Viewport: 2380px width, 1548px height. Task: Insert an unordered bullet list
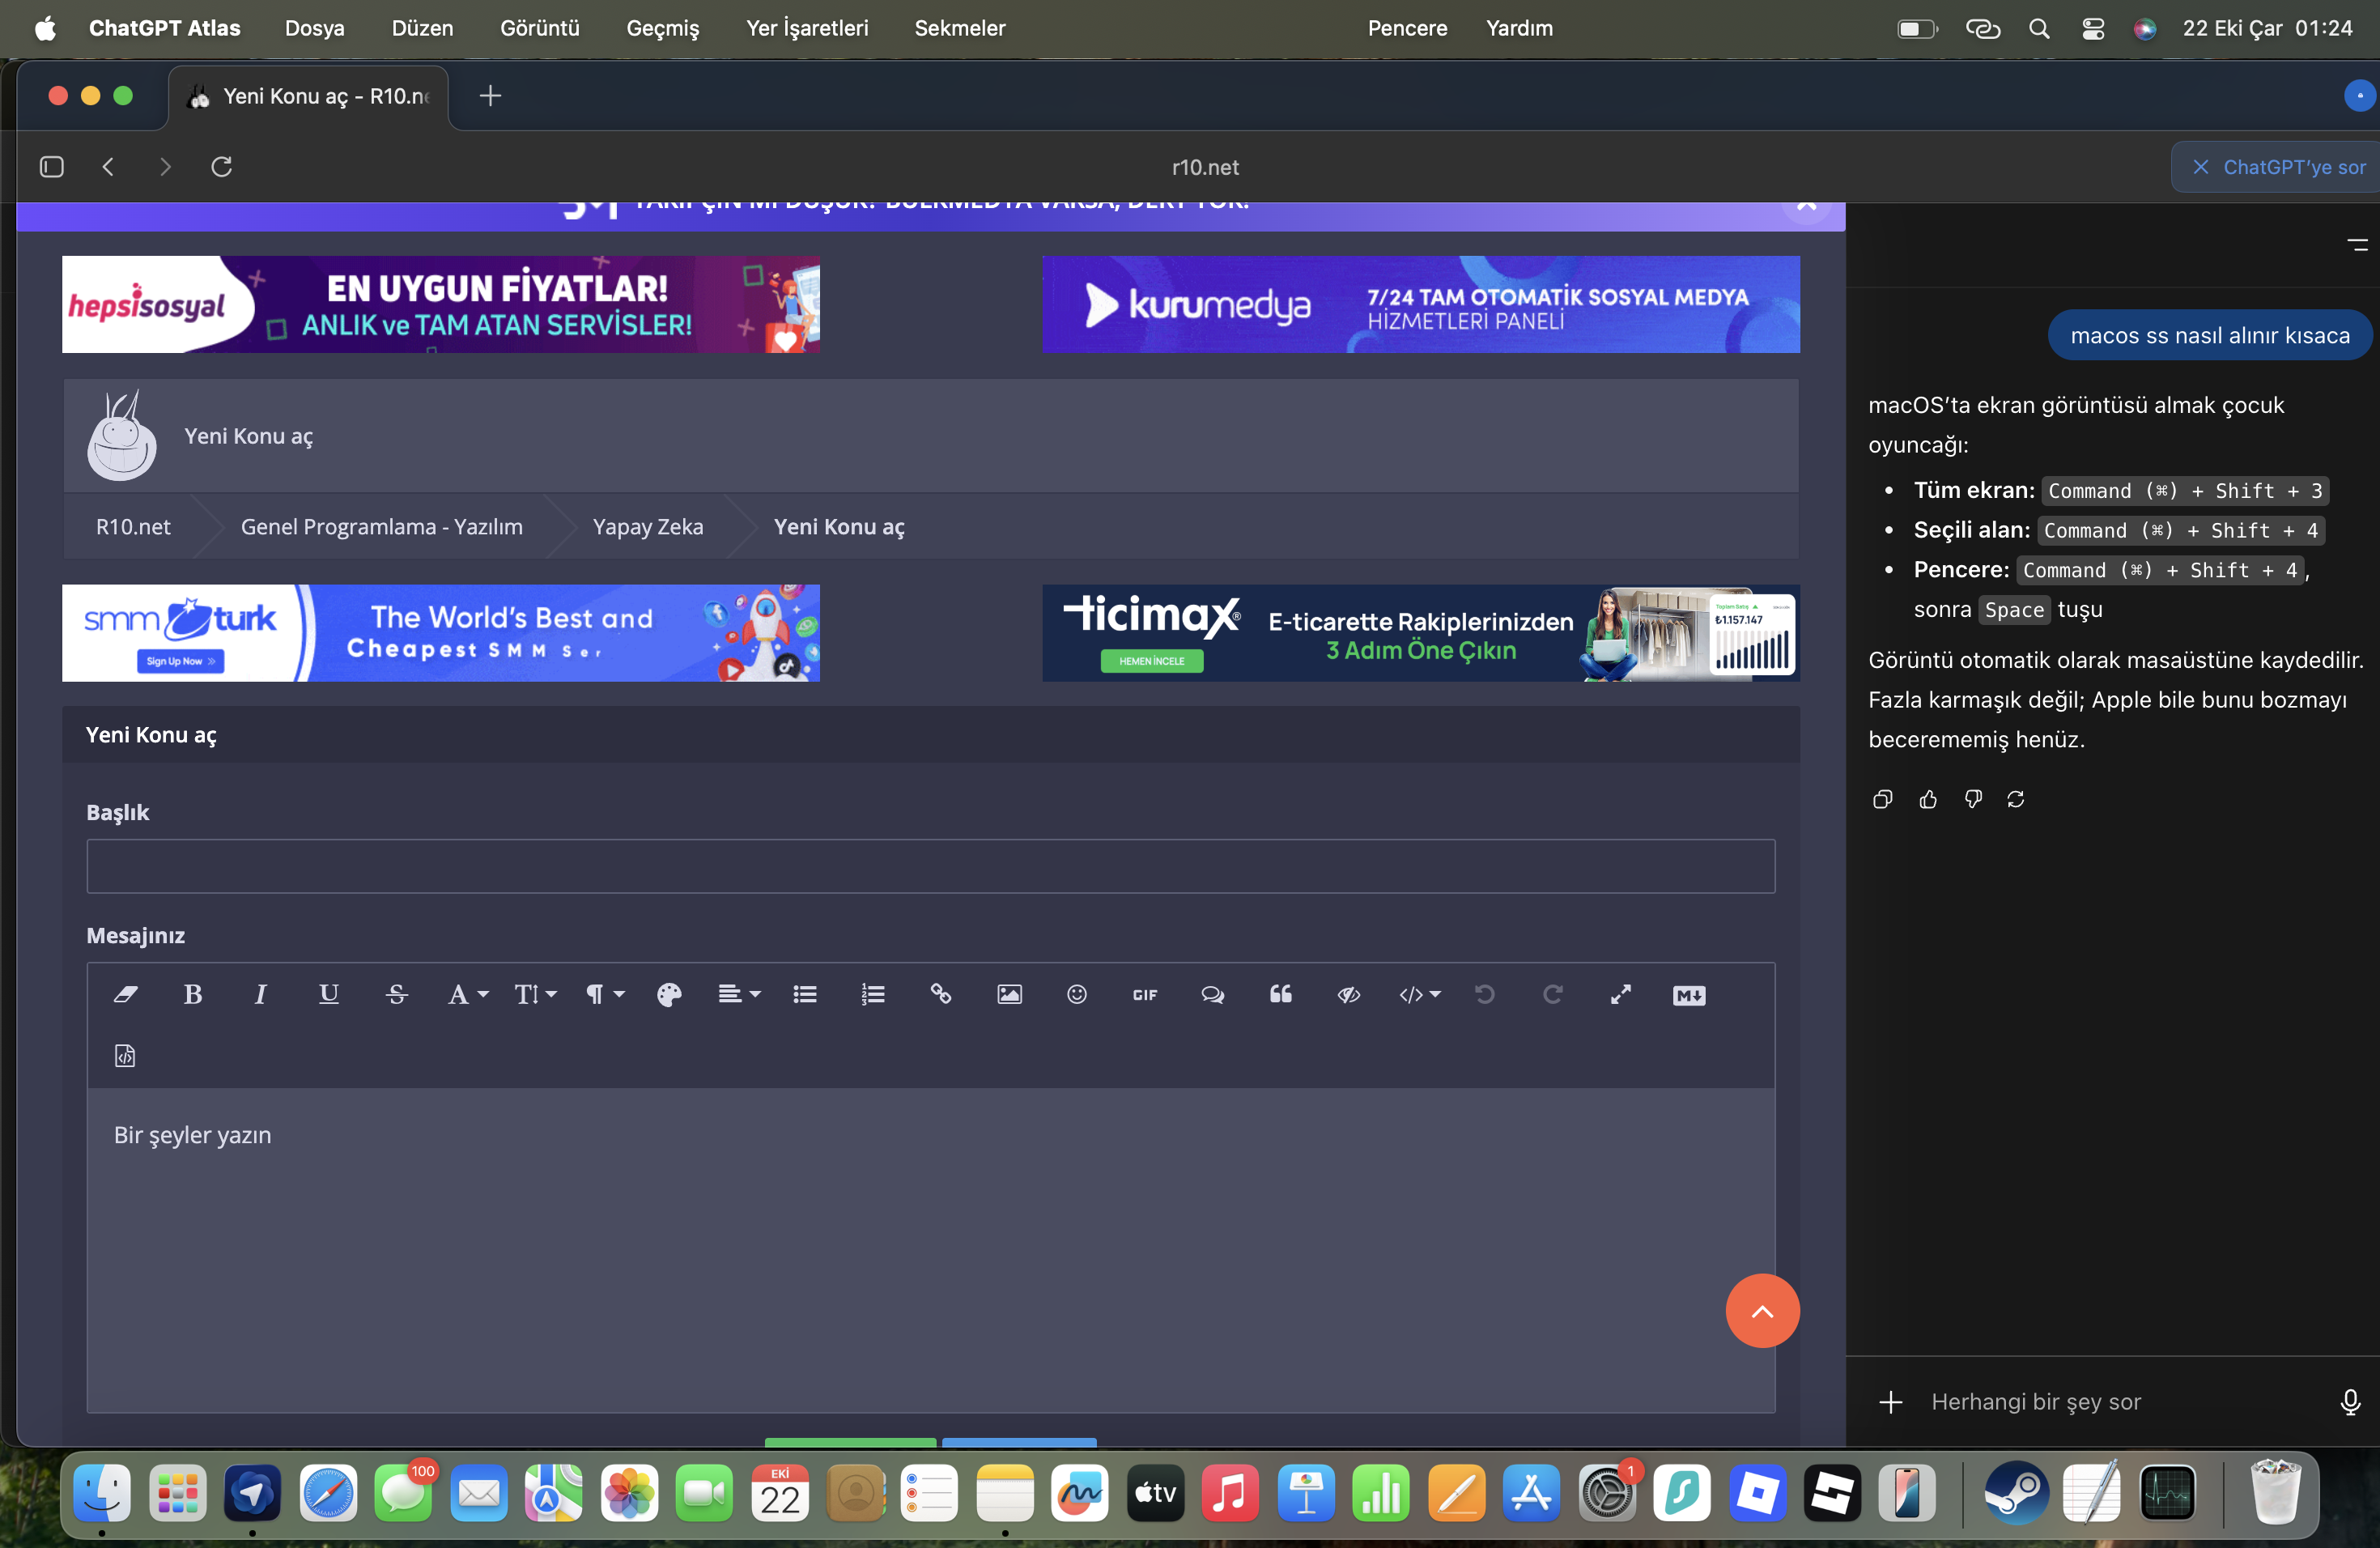(x=805, y=994)
